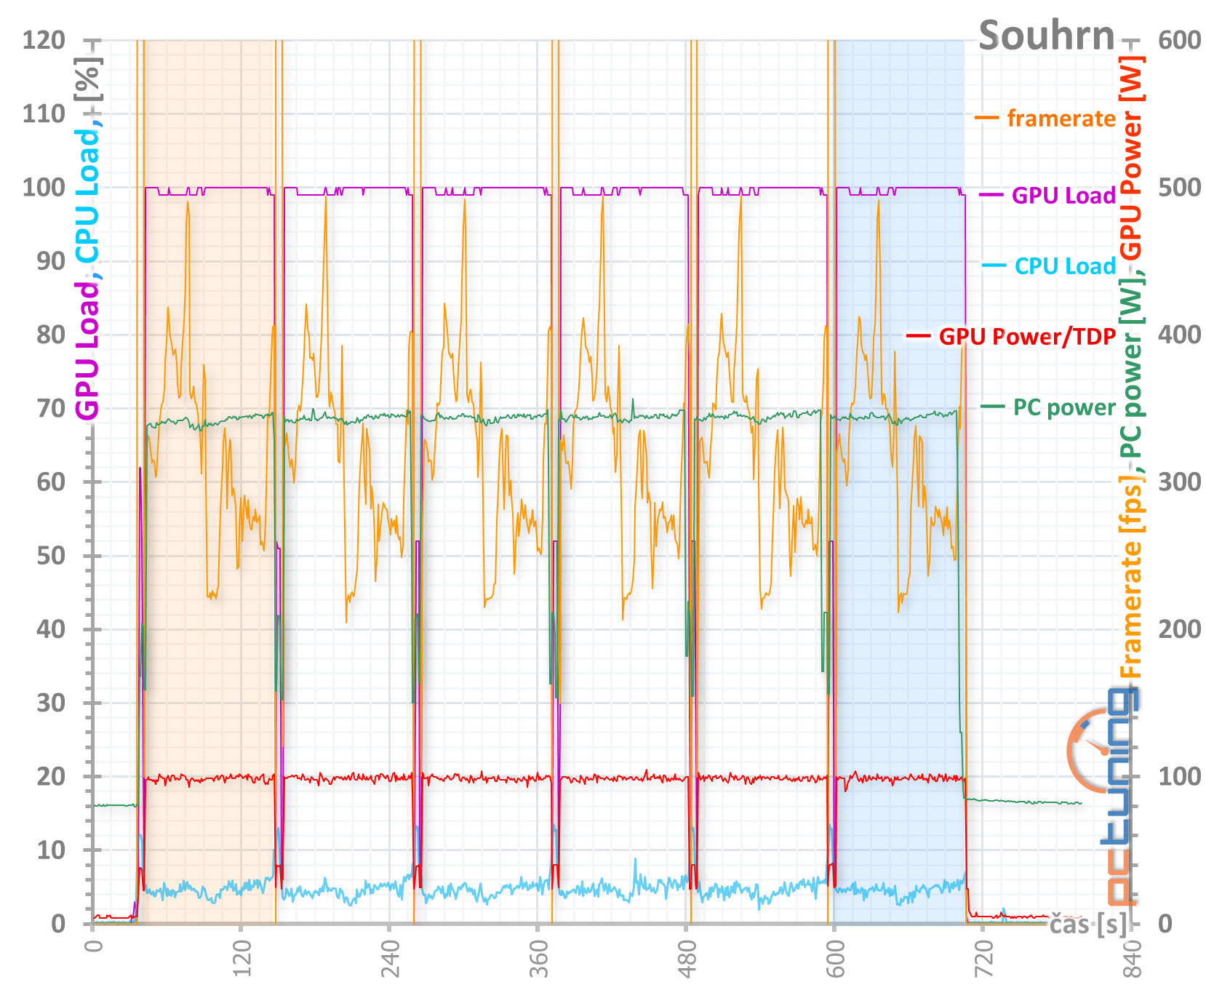The width and height of the screenshot is (1206, 990).
Task: Click the green line swatch beside PC power legend
Action: pos(993,407)
